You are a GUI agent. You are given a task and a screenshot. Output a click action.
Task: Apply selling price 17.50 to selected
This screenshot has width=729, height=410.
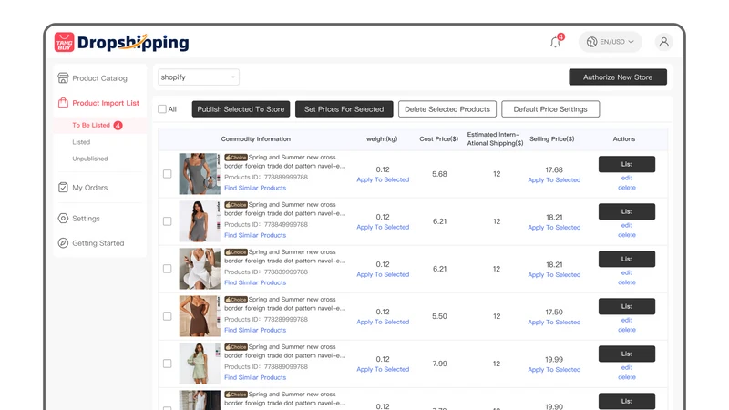point(554,323)
